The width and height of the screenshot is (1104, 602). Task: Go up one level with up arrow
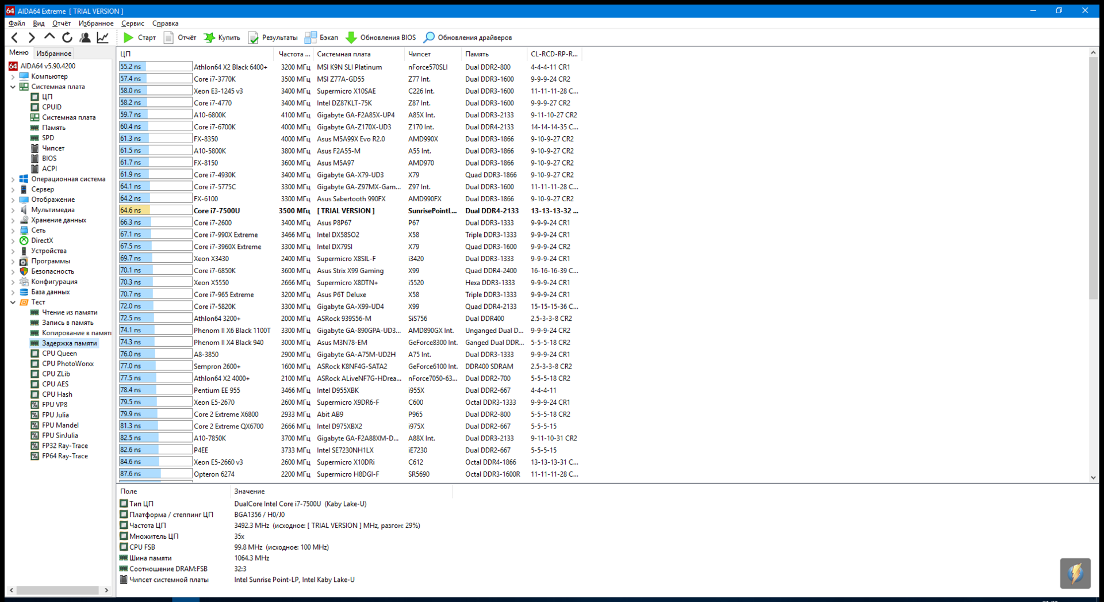[49, 37]
